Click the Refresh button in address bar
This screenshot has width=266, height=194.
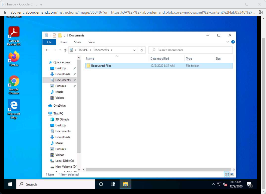coord(141,50)
